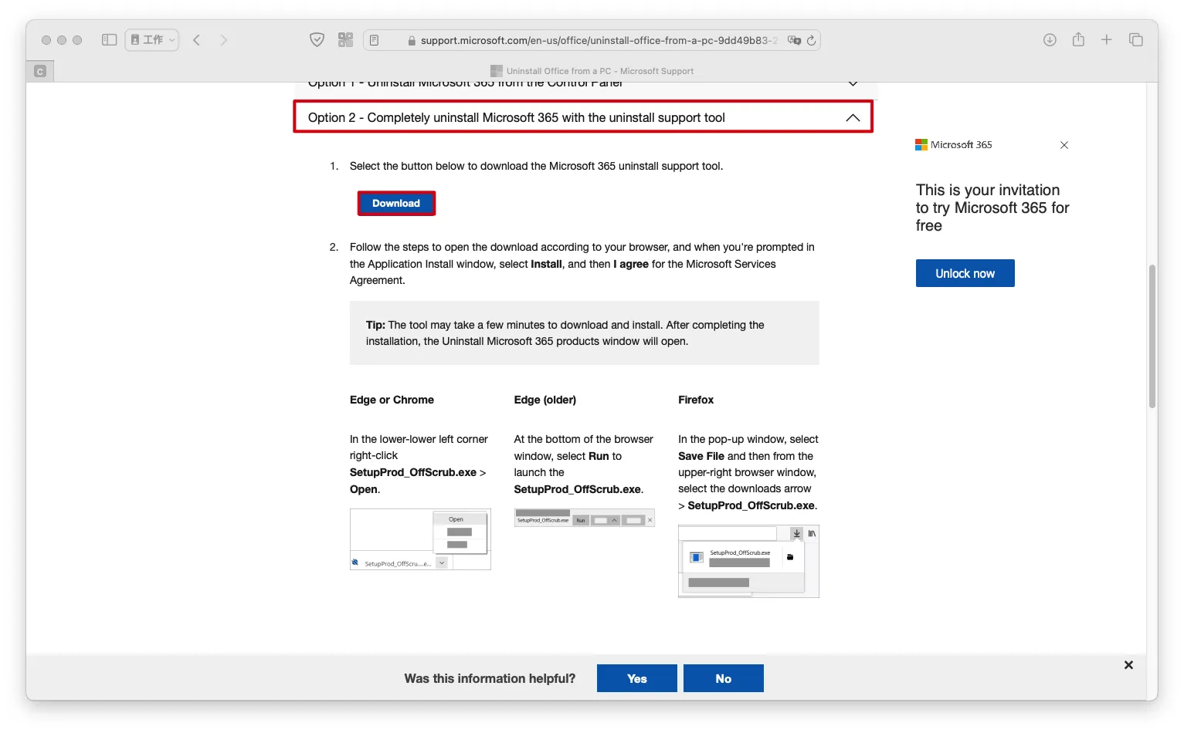This screenshot has width=1184, height=733.
Task: Open the privacy report shield icon
Action: [317, 40]
